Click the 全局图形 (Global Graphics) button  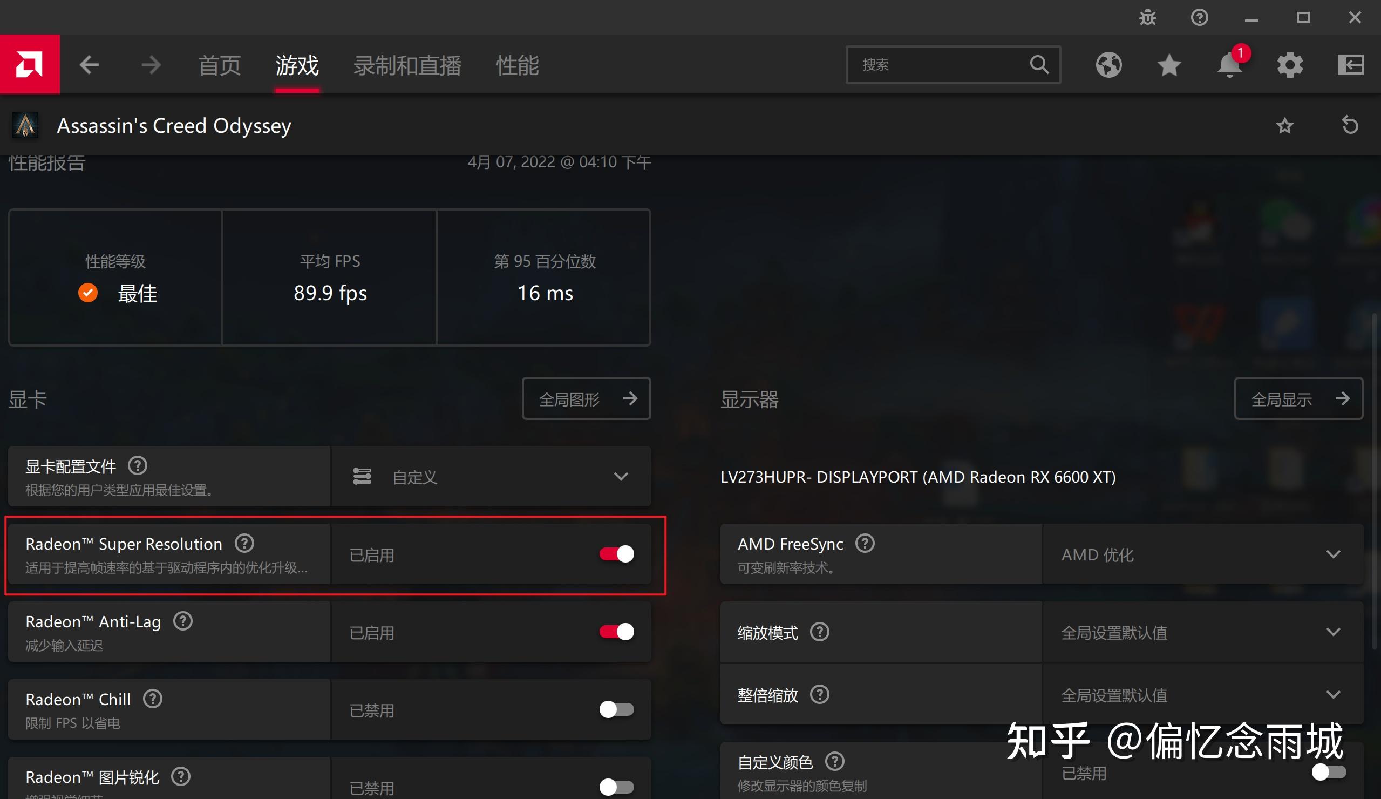587,398
